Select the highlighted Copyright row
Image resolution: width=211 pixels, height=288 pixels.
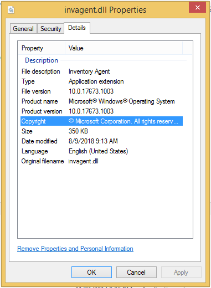pos(101,121)
